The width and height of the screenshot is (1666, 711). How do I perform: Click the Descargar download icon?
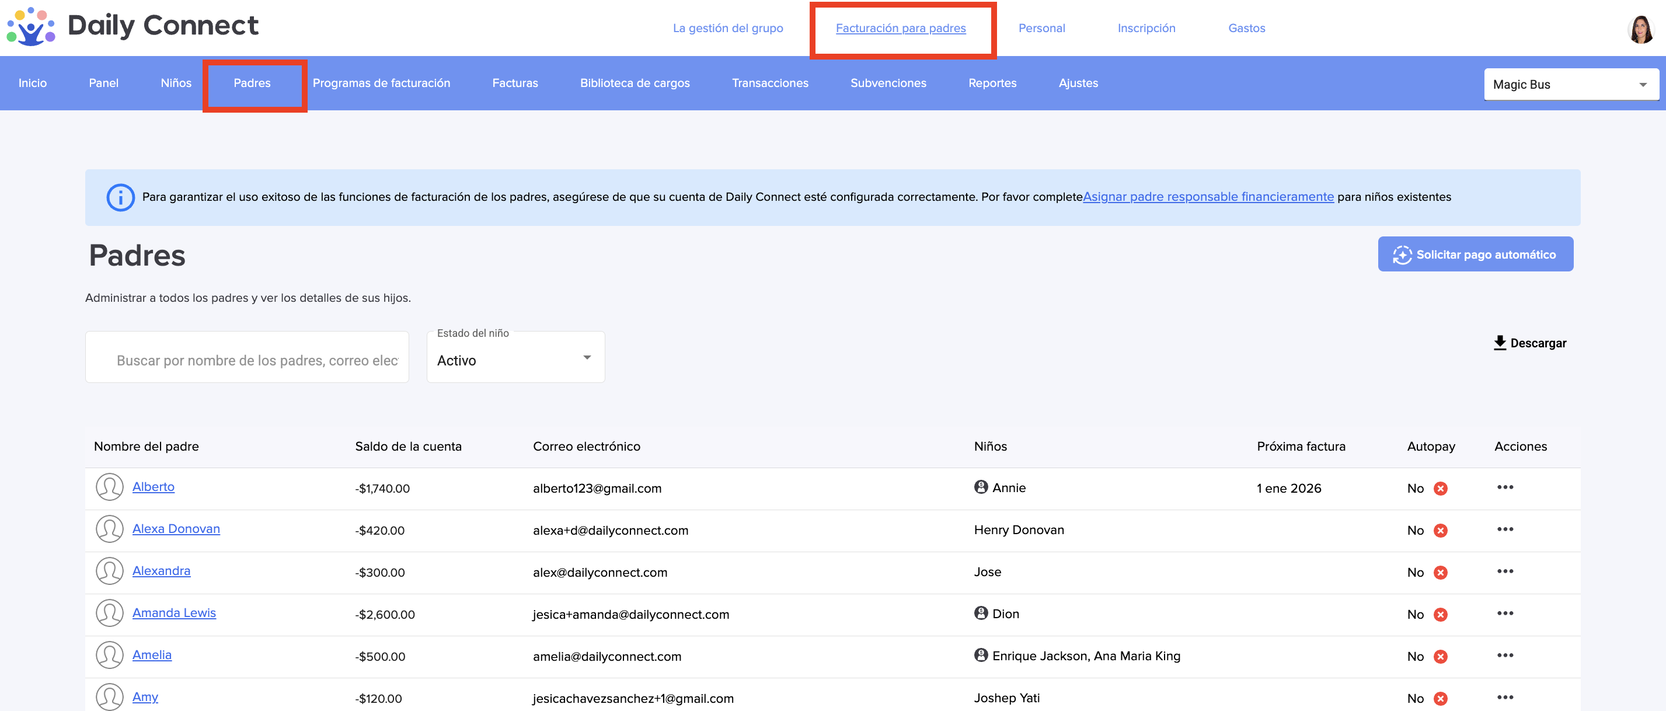1500,343
